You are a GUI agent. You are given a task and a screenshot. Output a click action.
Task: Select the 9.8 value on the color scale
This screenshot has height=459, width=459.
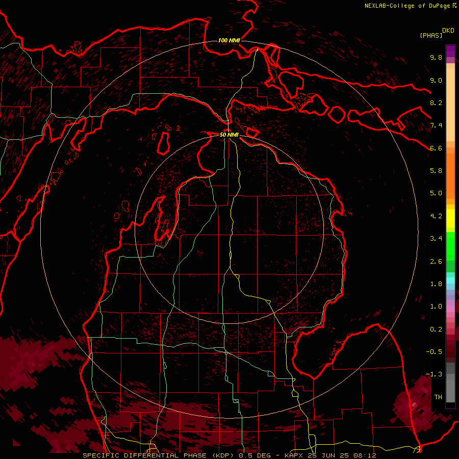pos(436,57)
